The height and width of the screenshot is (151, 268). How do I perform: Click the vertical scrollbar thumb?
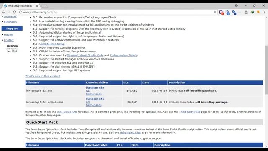coord(266,70)
